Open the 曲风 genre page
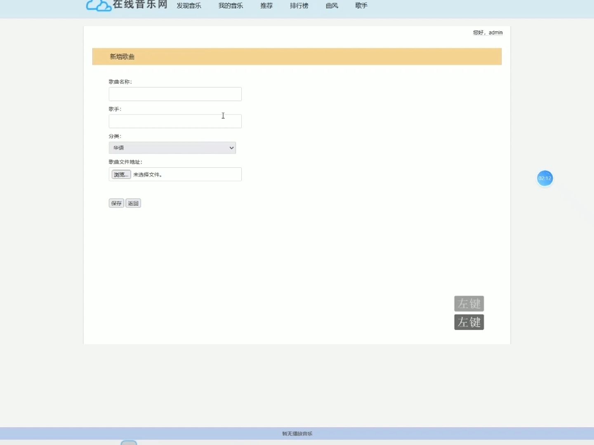Screen dimensions: 594x445 [x=332, y=6]
